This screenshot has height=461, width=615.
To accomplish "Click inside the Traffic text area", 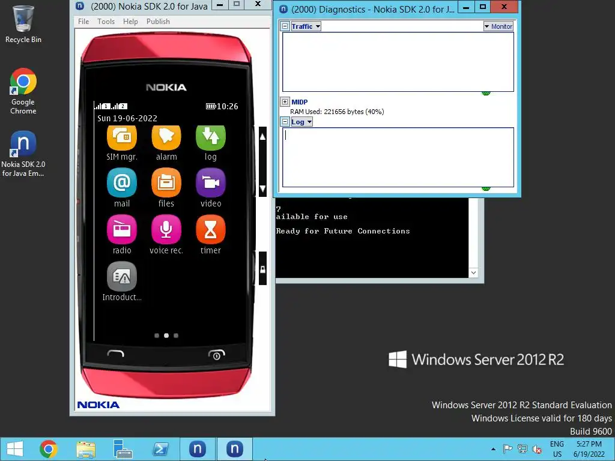I will pos(398,62).
